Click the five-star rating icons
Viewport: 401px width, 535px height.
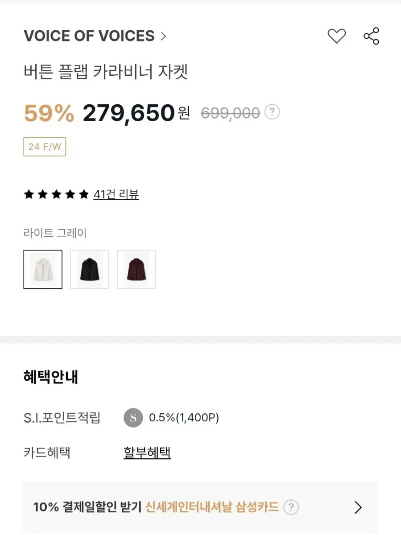[56, 194]
